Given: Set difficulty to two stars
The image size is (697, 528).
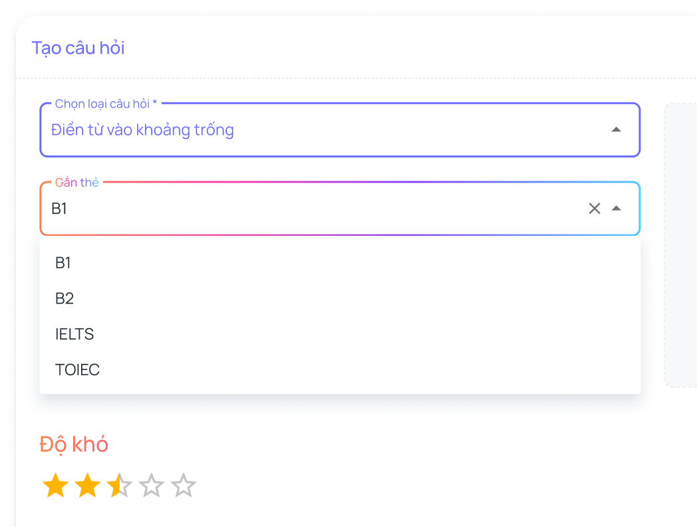Looking at the screenshot, I should tap(87, 486).
